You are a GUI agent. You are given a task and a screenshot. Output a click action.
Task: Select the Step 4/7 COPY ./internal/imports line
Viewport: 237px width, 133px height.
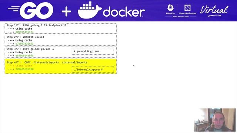[x=47, y=62]
